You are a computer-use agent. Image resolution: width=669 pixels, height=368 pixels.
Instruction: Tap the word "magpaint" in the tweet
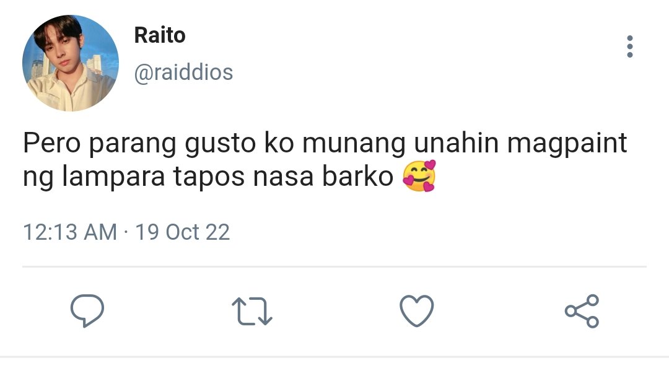(567, 144)
